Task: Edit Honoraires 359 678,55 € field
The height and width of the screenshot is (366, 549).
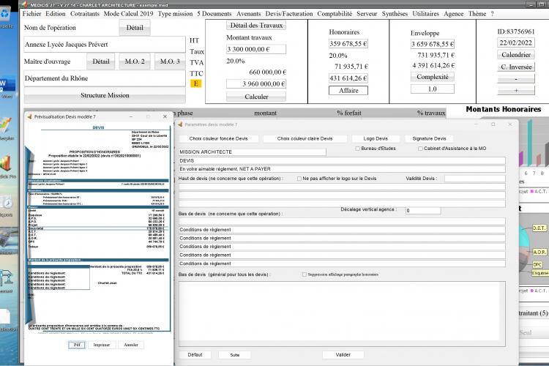Action: pos(348,44)
